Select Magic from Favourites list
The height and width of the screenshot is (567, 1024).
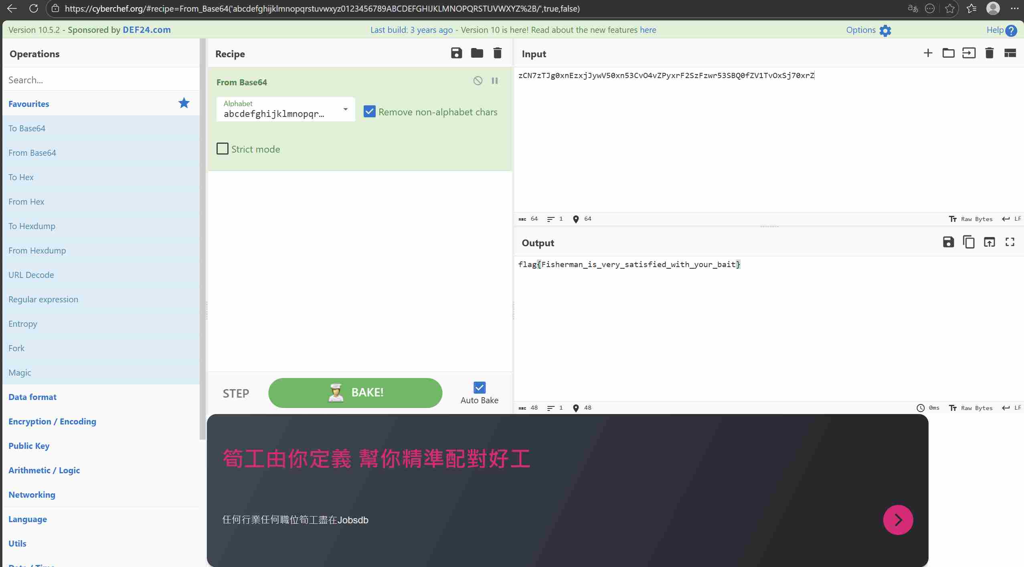[x=20, y=372]
